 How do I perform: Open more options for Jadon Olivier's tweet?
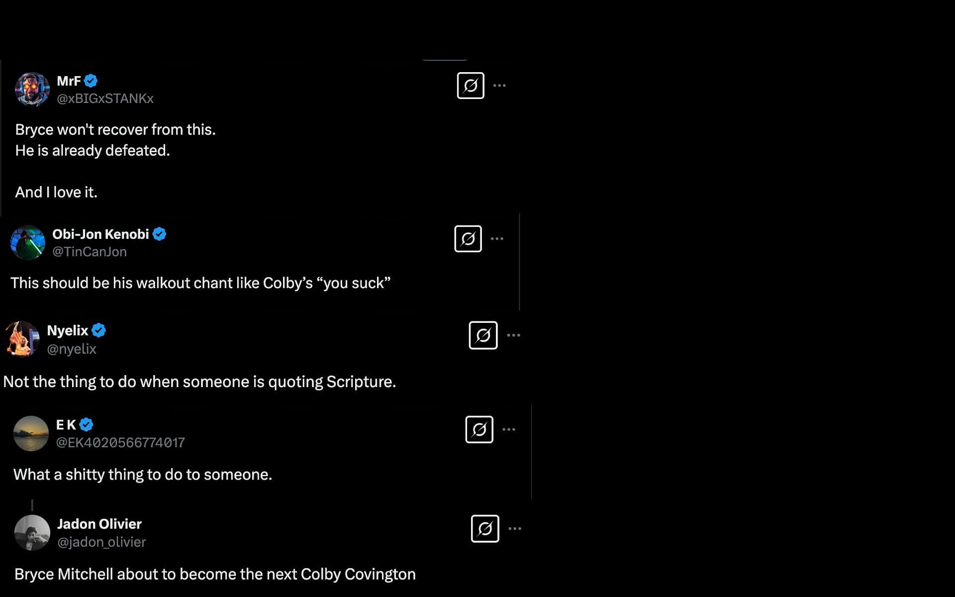(x=515, y=528)
